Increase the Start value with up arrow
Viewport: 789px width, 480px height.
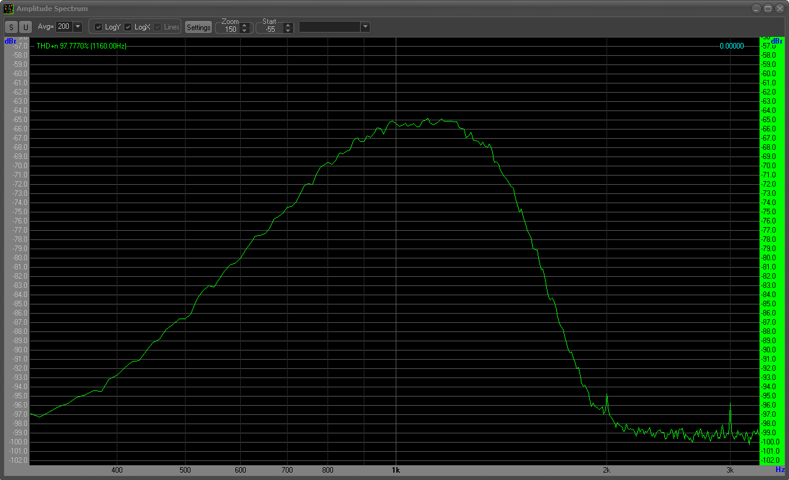click(288, 25)
